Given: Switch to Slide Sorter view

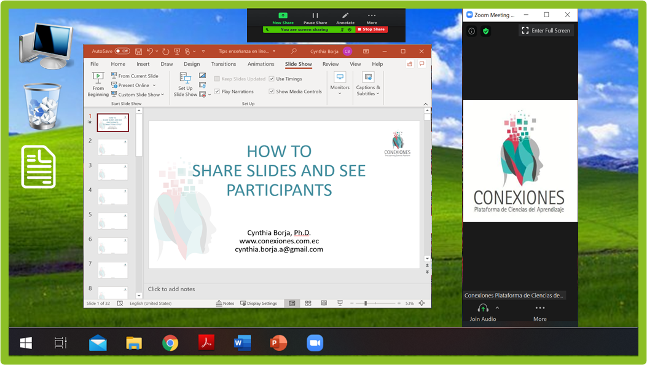Looking at the screenshot, I should (x=308, y=303).
